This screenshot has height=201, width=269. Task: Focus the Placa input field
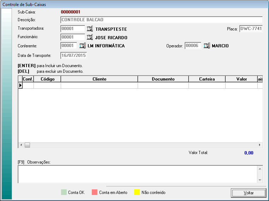tap(251, 29)
